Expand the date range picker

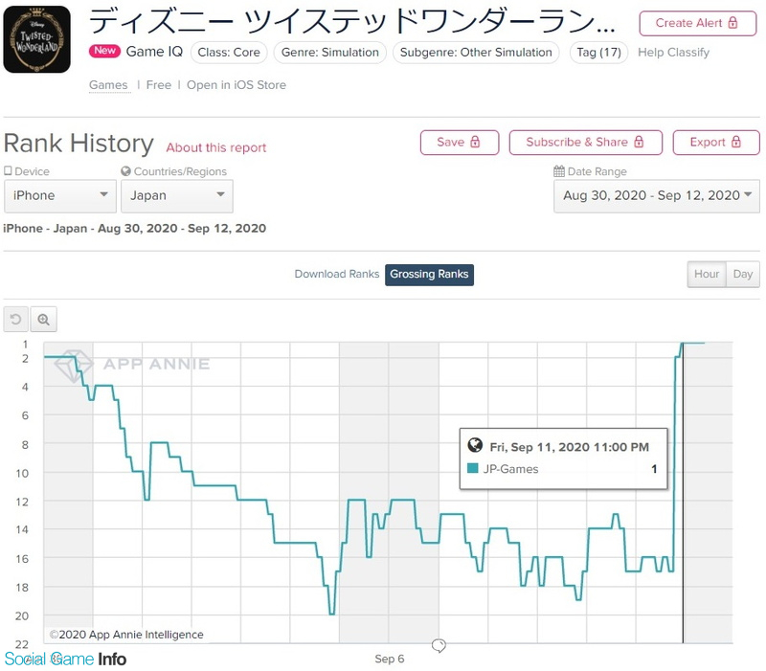click(x=656, y=195)
